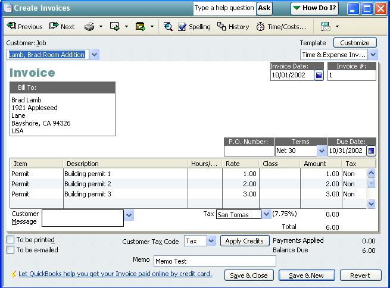Expand the Customer:Job dropdown
This screenshot has height=288, width=390.
(x=94, y=54)
